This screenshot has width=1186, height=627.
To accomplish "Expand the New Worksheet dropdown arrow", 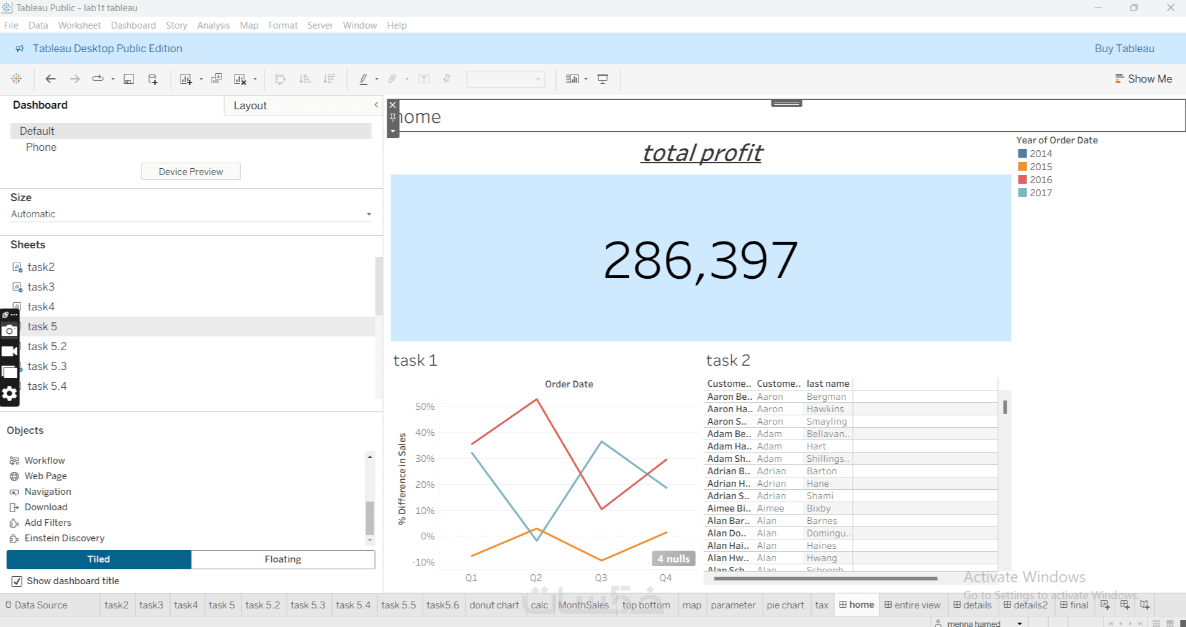I will point(201,79).
